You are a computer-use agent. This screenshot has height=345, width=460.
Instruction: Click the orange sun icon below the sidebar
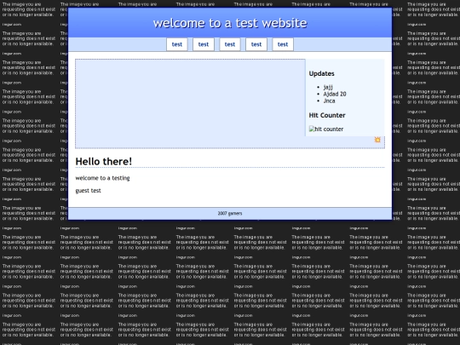pos(377,140)
